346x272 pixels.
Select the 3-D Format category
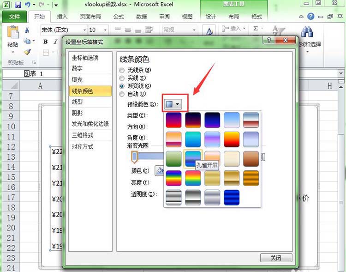click(90, 135)
